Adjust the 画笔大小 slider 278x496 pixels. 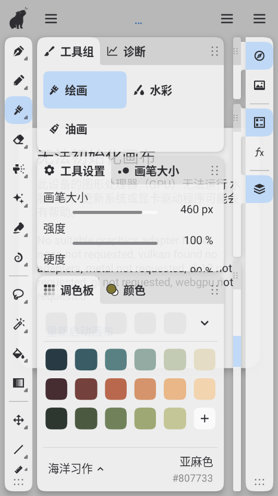[x=115, y=212]
